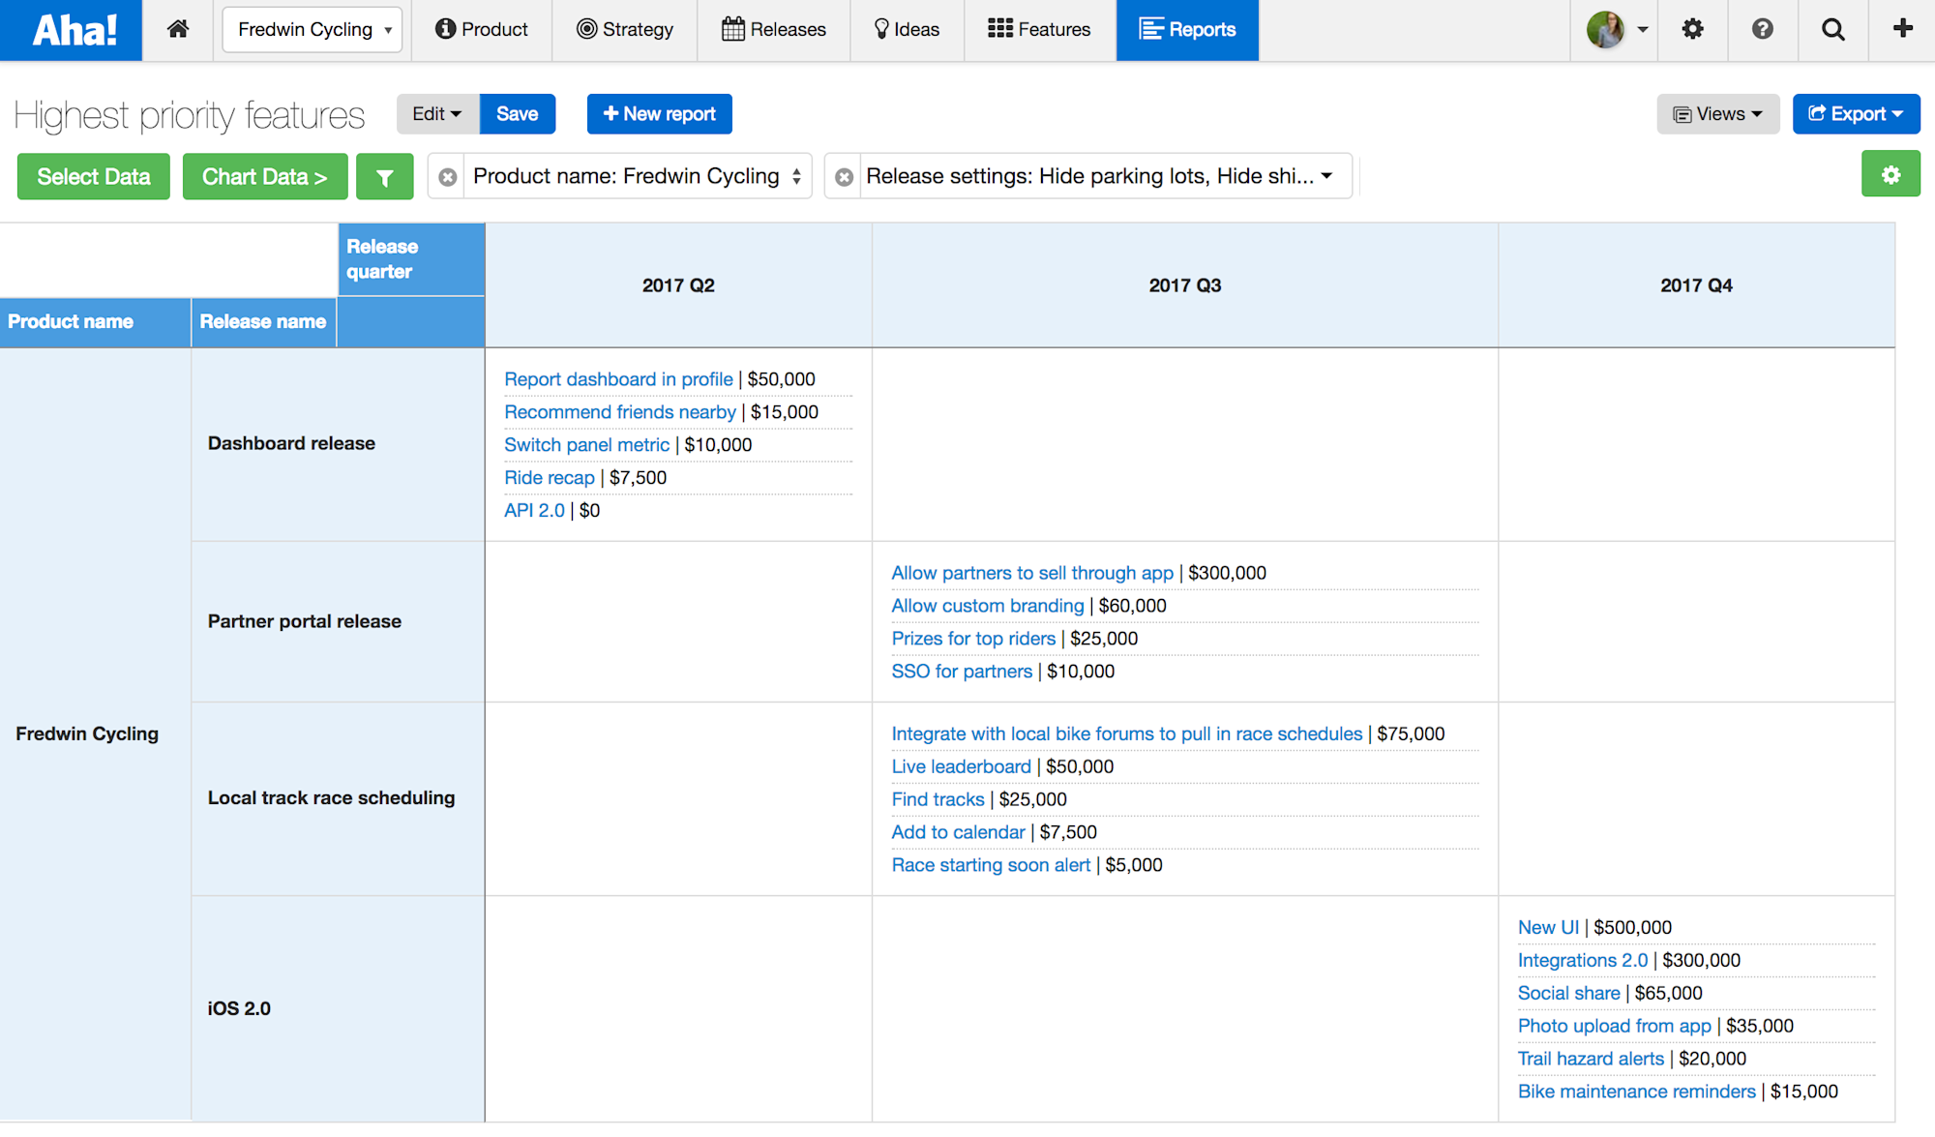Open the Help question mark icon
Screen dimensions: 1935x1137
pyautogui.click(x=1763, y=29)
